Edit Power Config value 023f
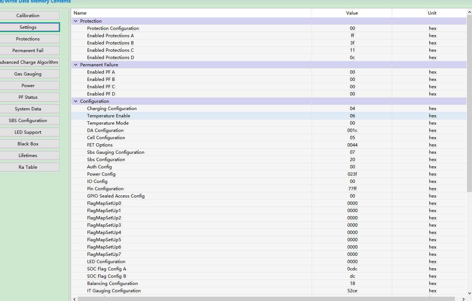Image resolution: width=472 pixels, height=301 pixels. pyautogui.click(x=352, y=174)
